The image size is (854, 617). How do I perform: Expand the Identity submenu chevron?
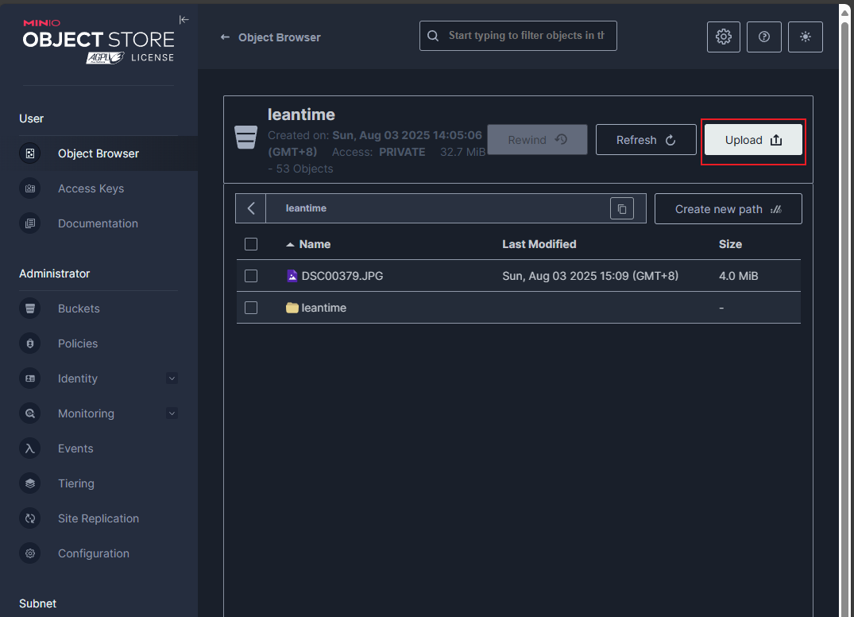point(172,378)
